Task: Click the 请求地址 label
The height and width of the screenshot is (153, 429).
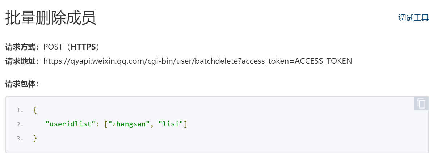Action: pos(22,61)
